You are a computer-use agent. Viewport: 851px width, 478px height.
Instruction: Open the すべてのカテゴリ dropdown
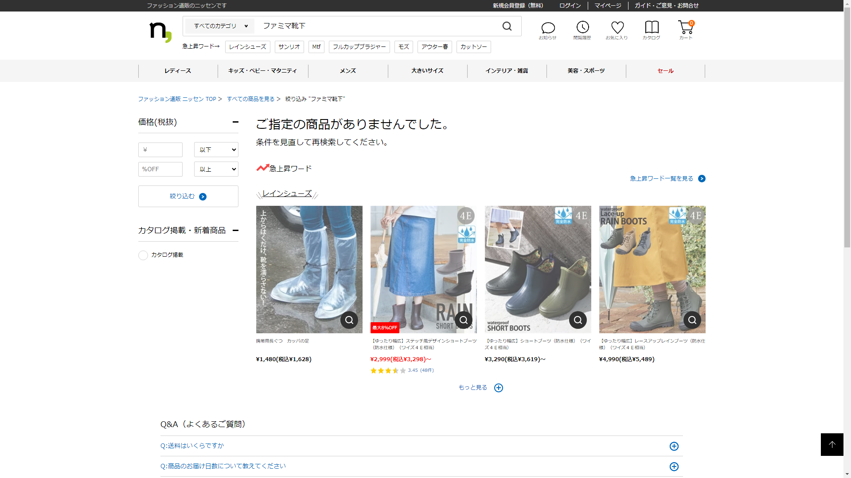coord(220,26)
